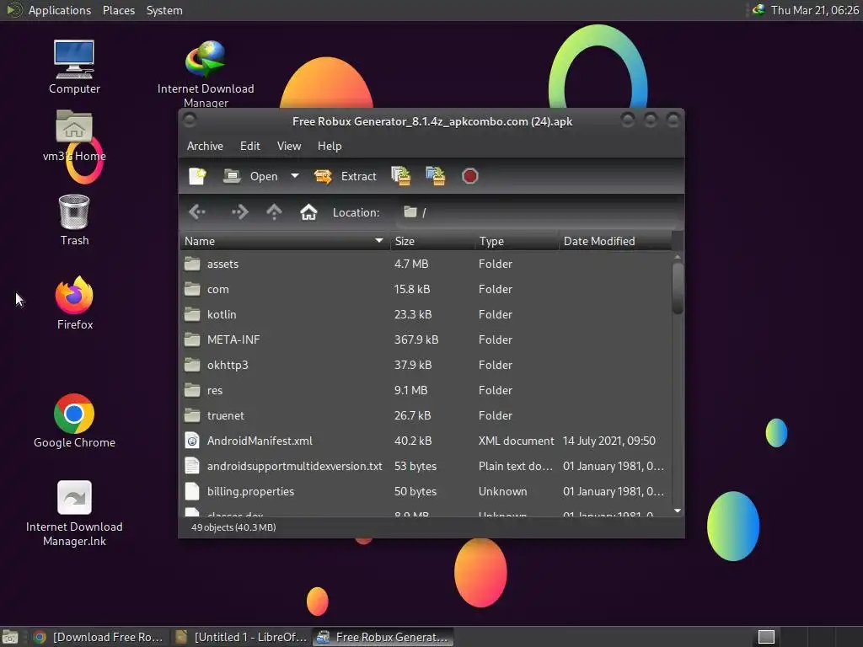Click the scrollbar up arrow in file list
Image resolution: width=863 pixels, height=647 pixels.
[678, 257]
